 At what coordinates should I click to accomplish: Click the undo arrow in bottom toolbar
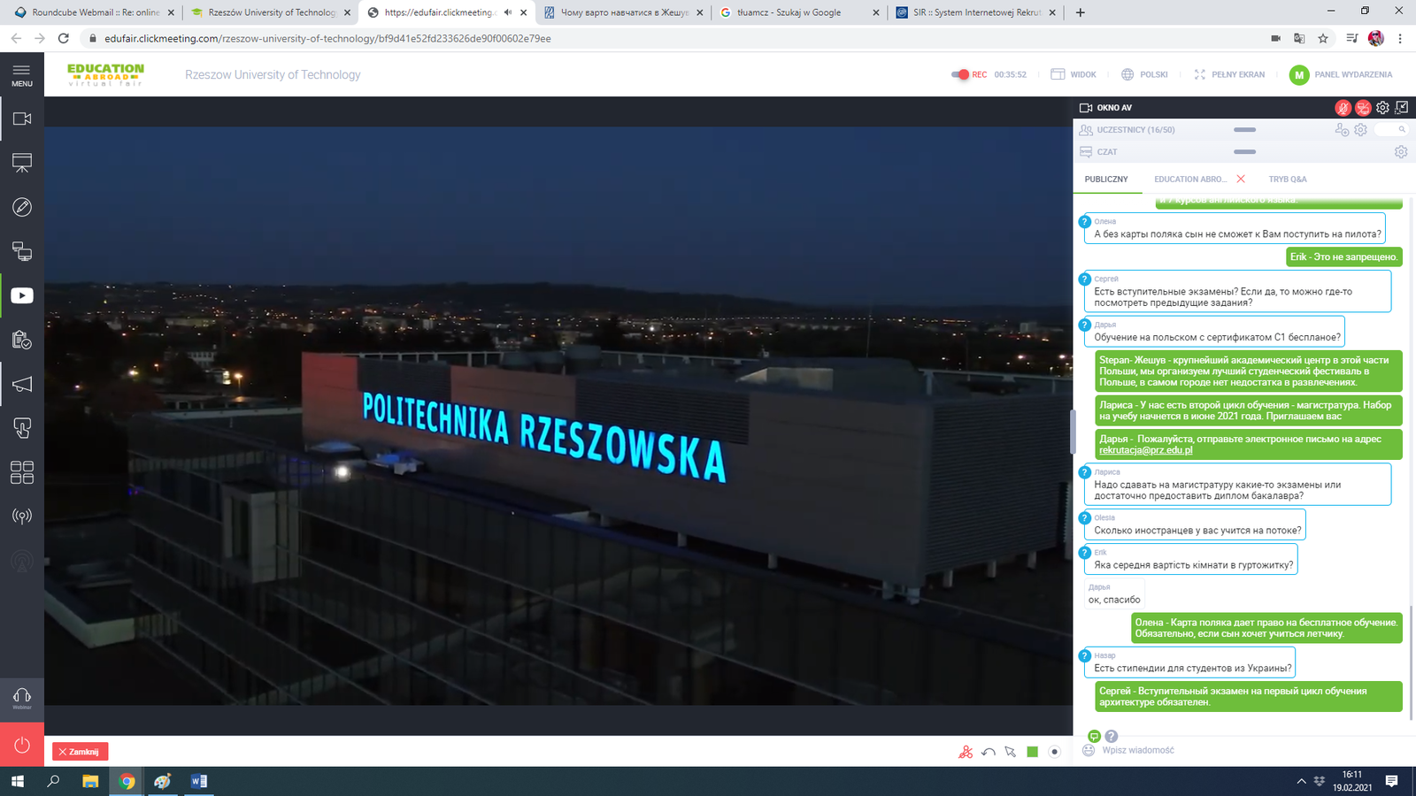pos(988,752)
